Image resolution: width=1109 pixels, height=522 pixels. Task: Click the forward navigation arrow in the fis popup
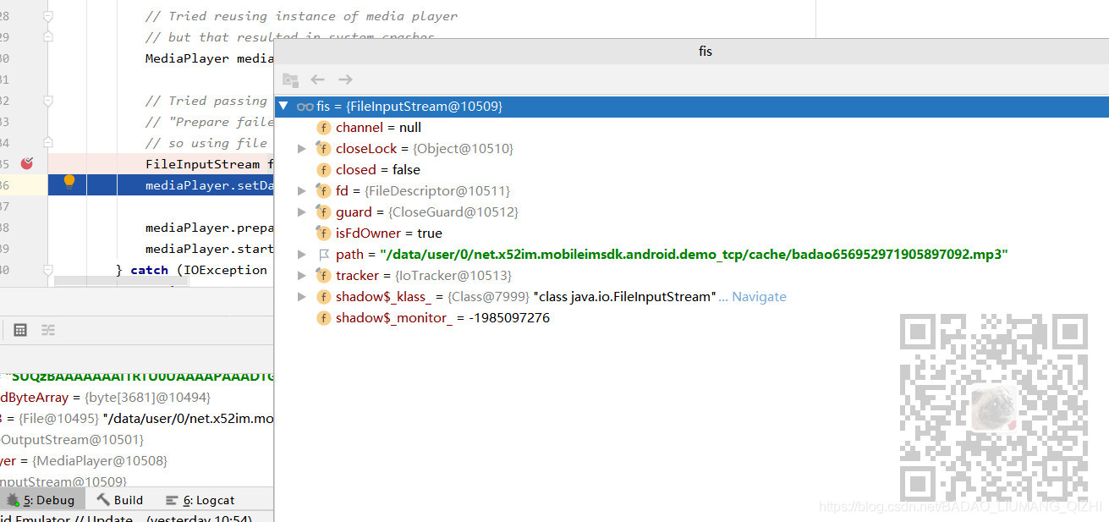(x=344, y=79)
